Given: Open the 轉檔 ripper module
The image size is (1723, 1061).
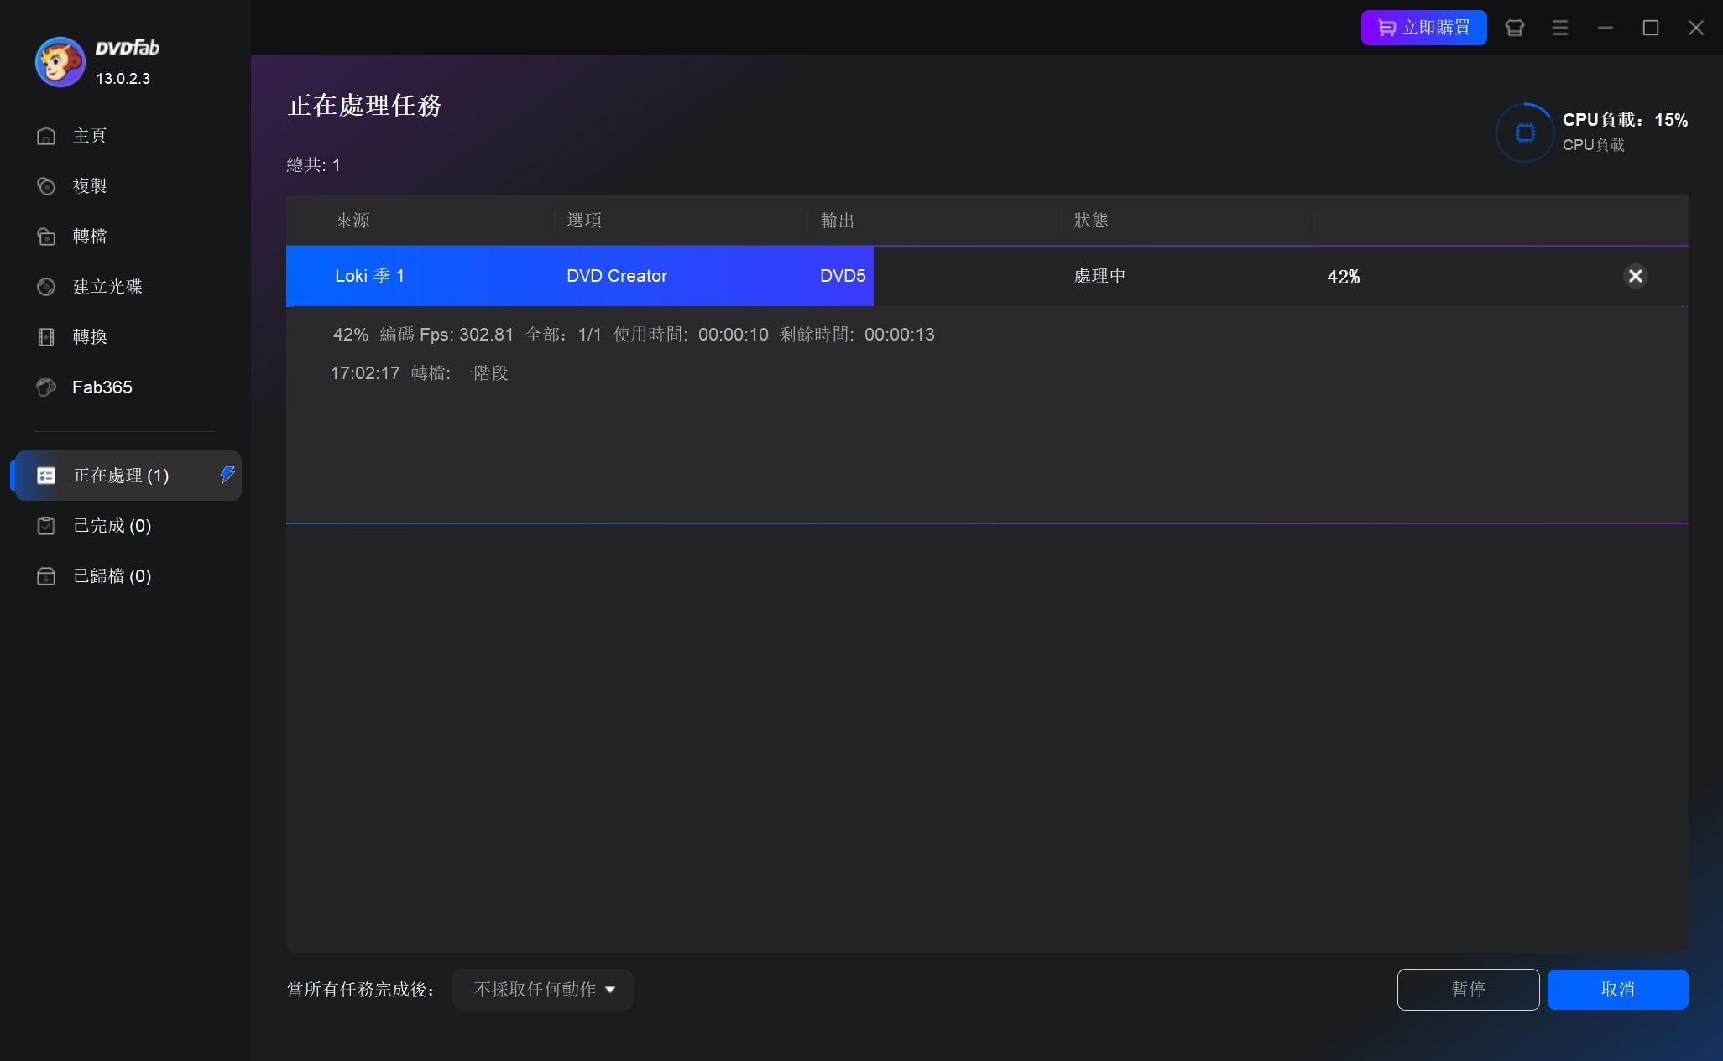Looking at the screenshot, I should pos(89,237).
